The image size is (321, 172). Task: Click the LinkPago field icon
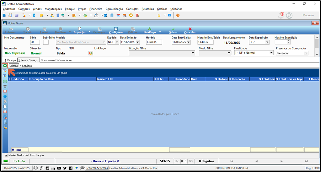coord(91,53)
